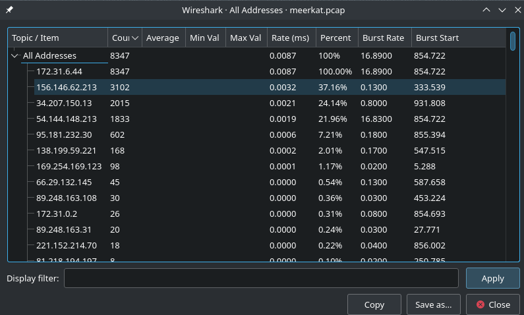Screen dimensions: 524x315
Task: Click the Percent column header
Action: 337,38
